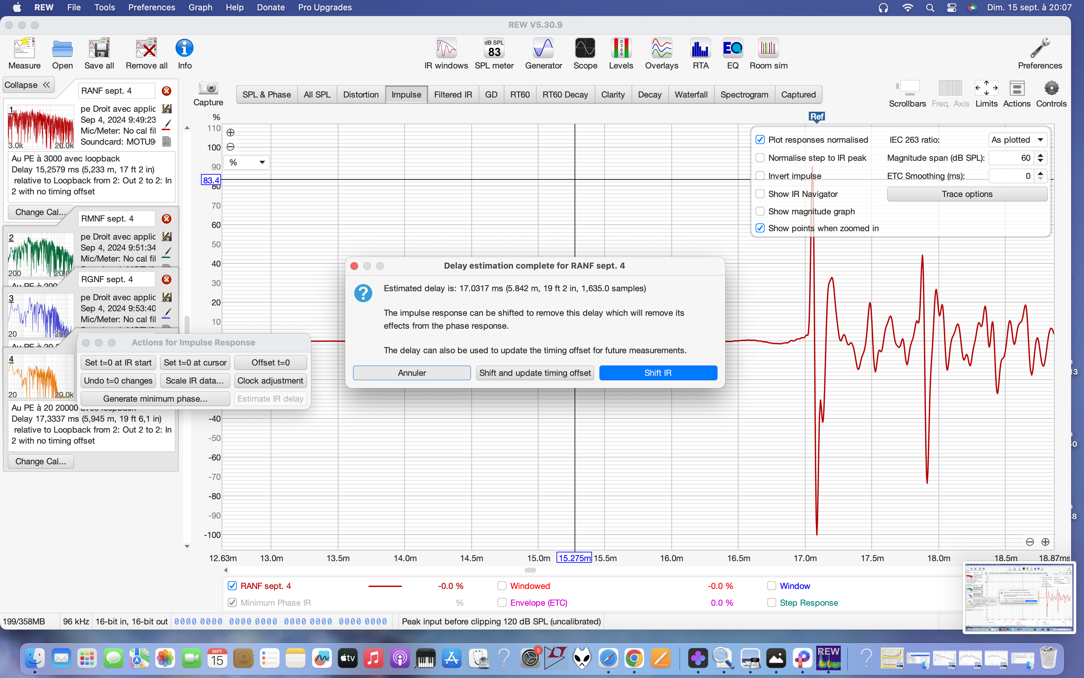Viewport: 1084px width, 678px height.
Task: Zoom out horizontally using bottom-right minus icon
Action: point(1030,542)
